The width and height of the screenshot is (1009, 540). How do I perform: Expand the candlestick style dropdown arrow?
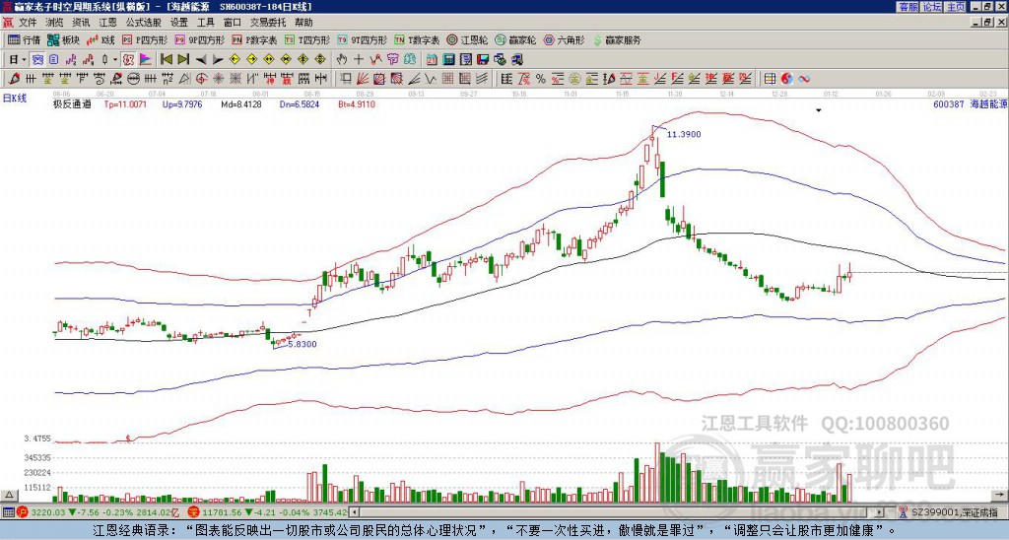[116, 59]
